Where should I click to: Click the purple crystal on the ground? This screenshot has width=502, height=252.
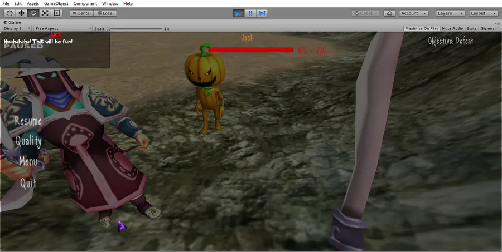click(x=122, y=226)
